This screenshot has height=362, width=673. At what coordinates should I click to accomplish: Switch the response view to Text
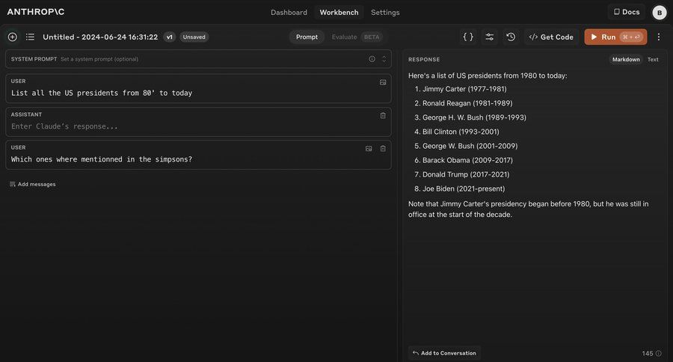click(x=653, y=59)
